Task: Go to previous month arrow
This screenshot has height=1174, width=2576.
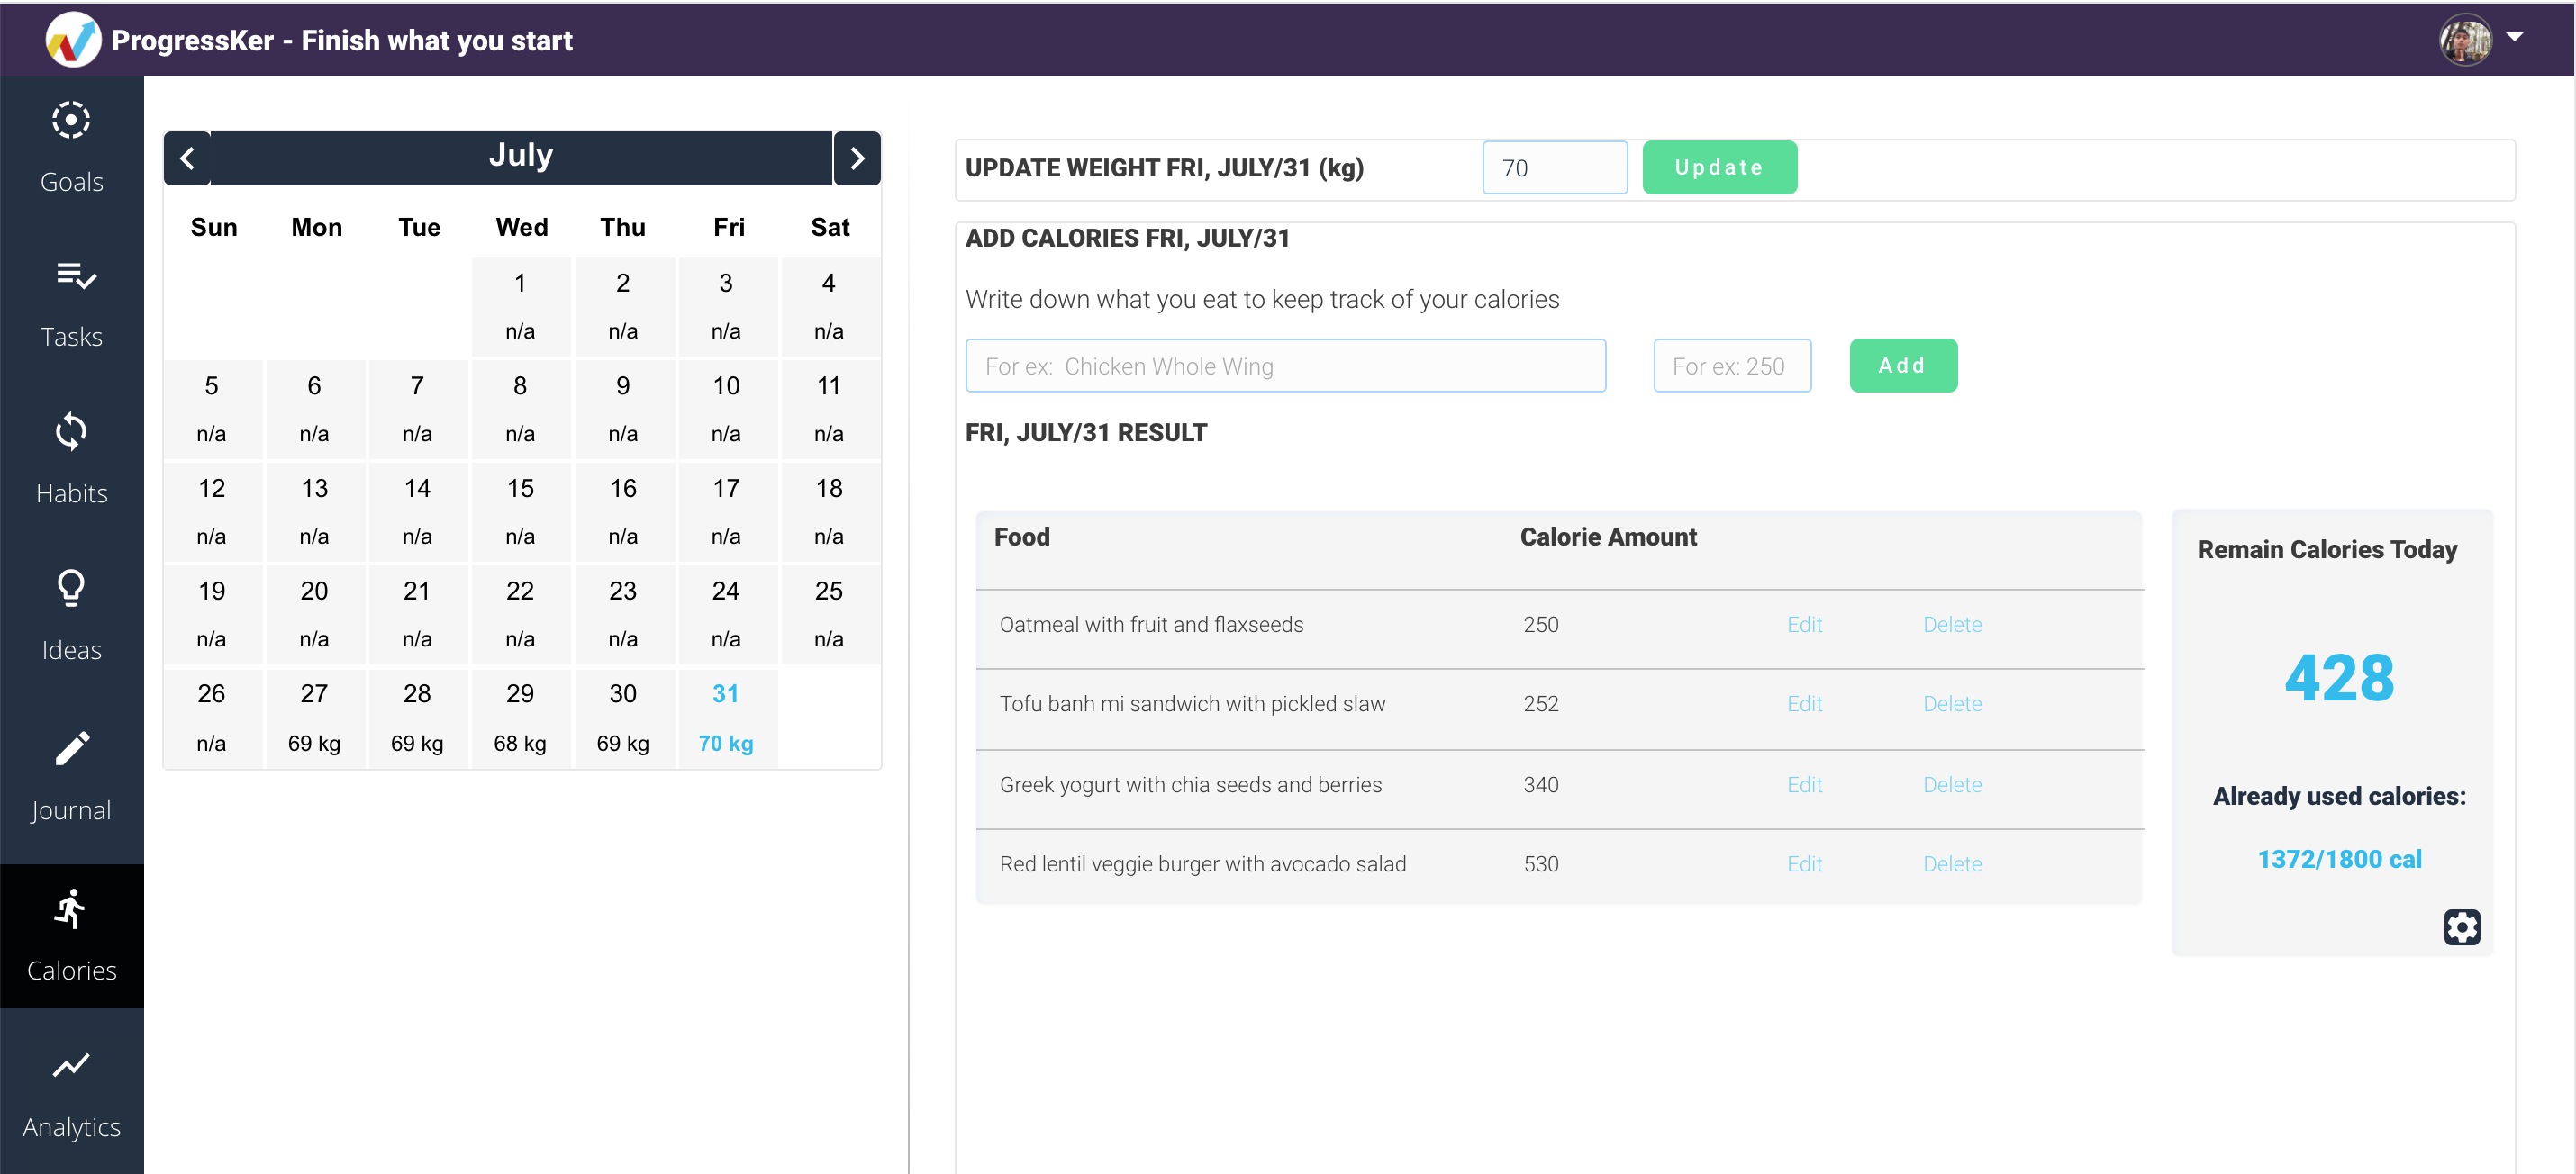Action: (x=187, y=158)
